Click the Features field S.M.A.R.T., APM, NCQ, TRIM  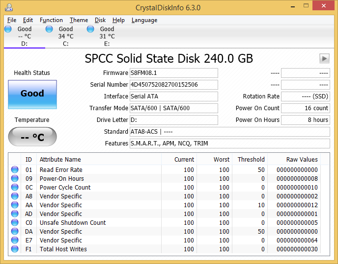pos(230,144)
